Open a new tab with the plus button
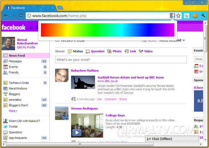 pyautogui.click(x=60, y=8)
